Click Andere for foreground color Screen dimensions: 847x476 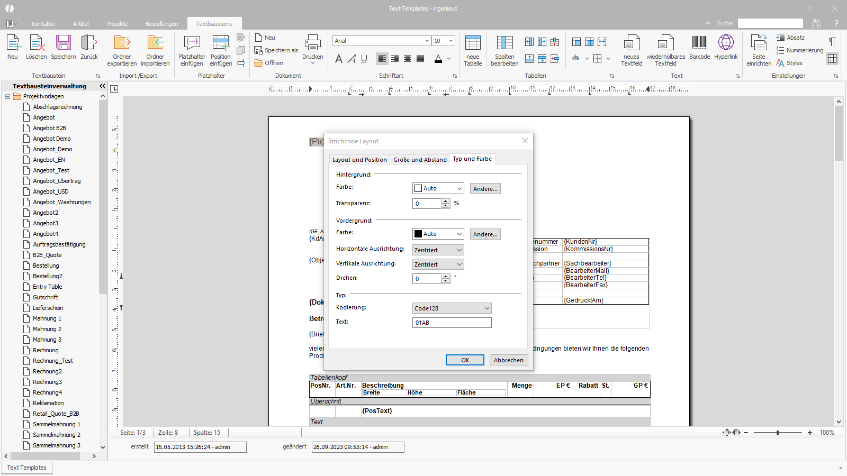click(485, 234)
